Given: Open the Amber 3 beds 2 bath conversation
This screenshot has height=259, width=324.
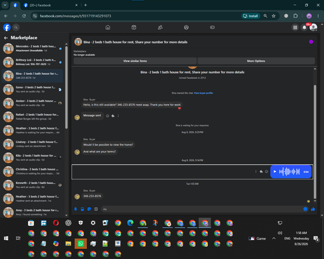Looking at the screenshot, I should 32,103.
